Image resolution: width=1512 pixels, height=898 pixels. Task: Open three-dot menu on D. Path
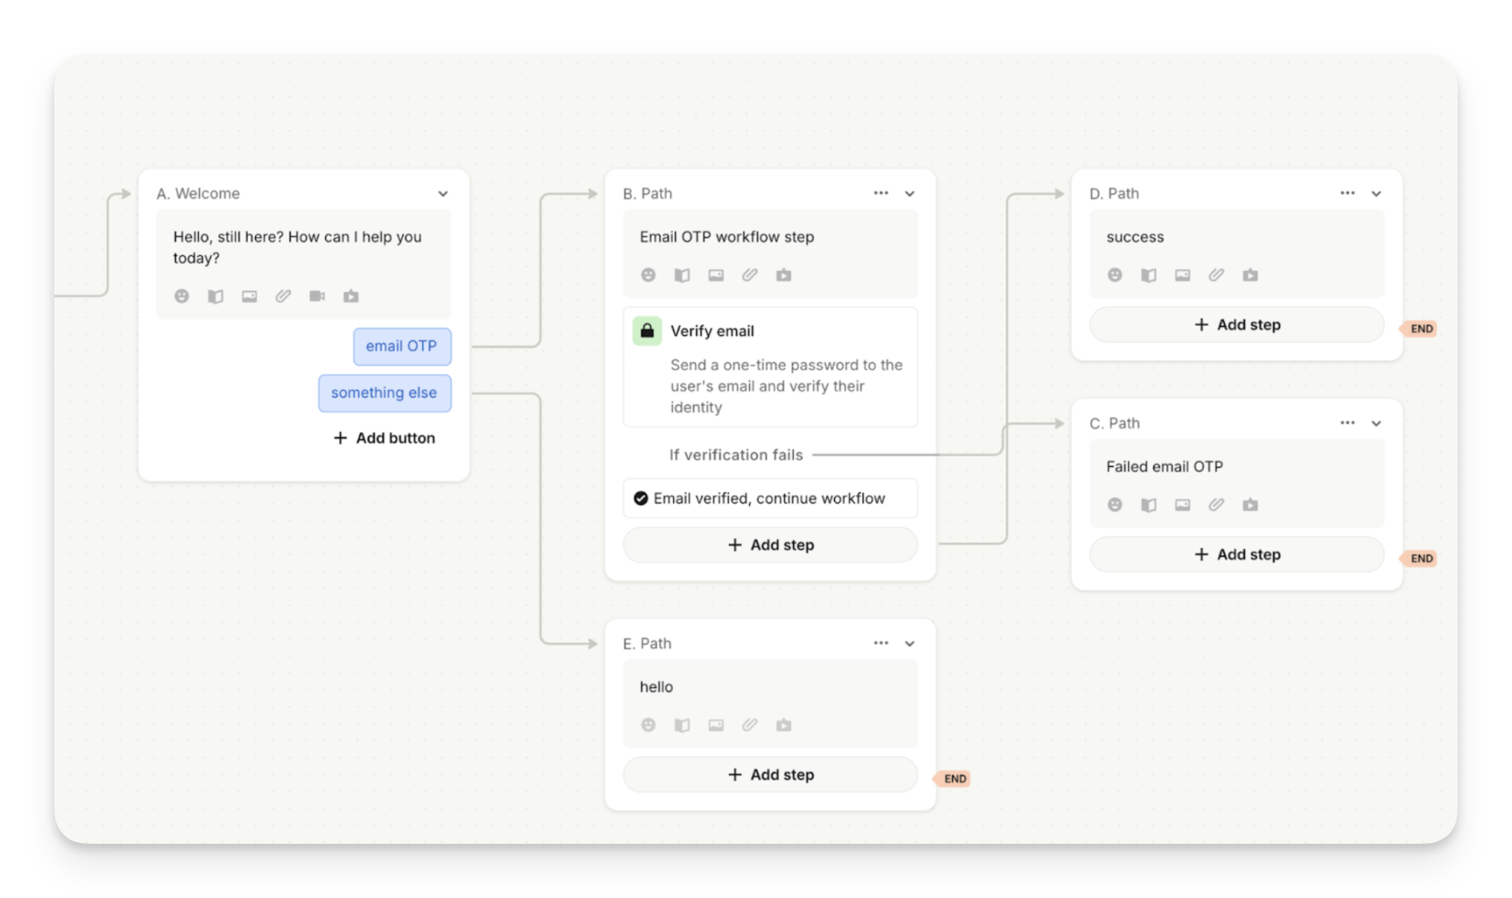click(x=1347, y=194)
